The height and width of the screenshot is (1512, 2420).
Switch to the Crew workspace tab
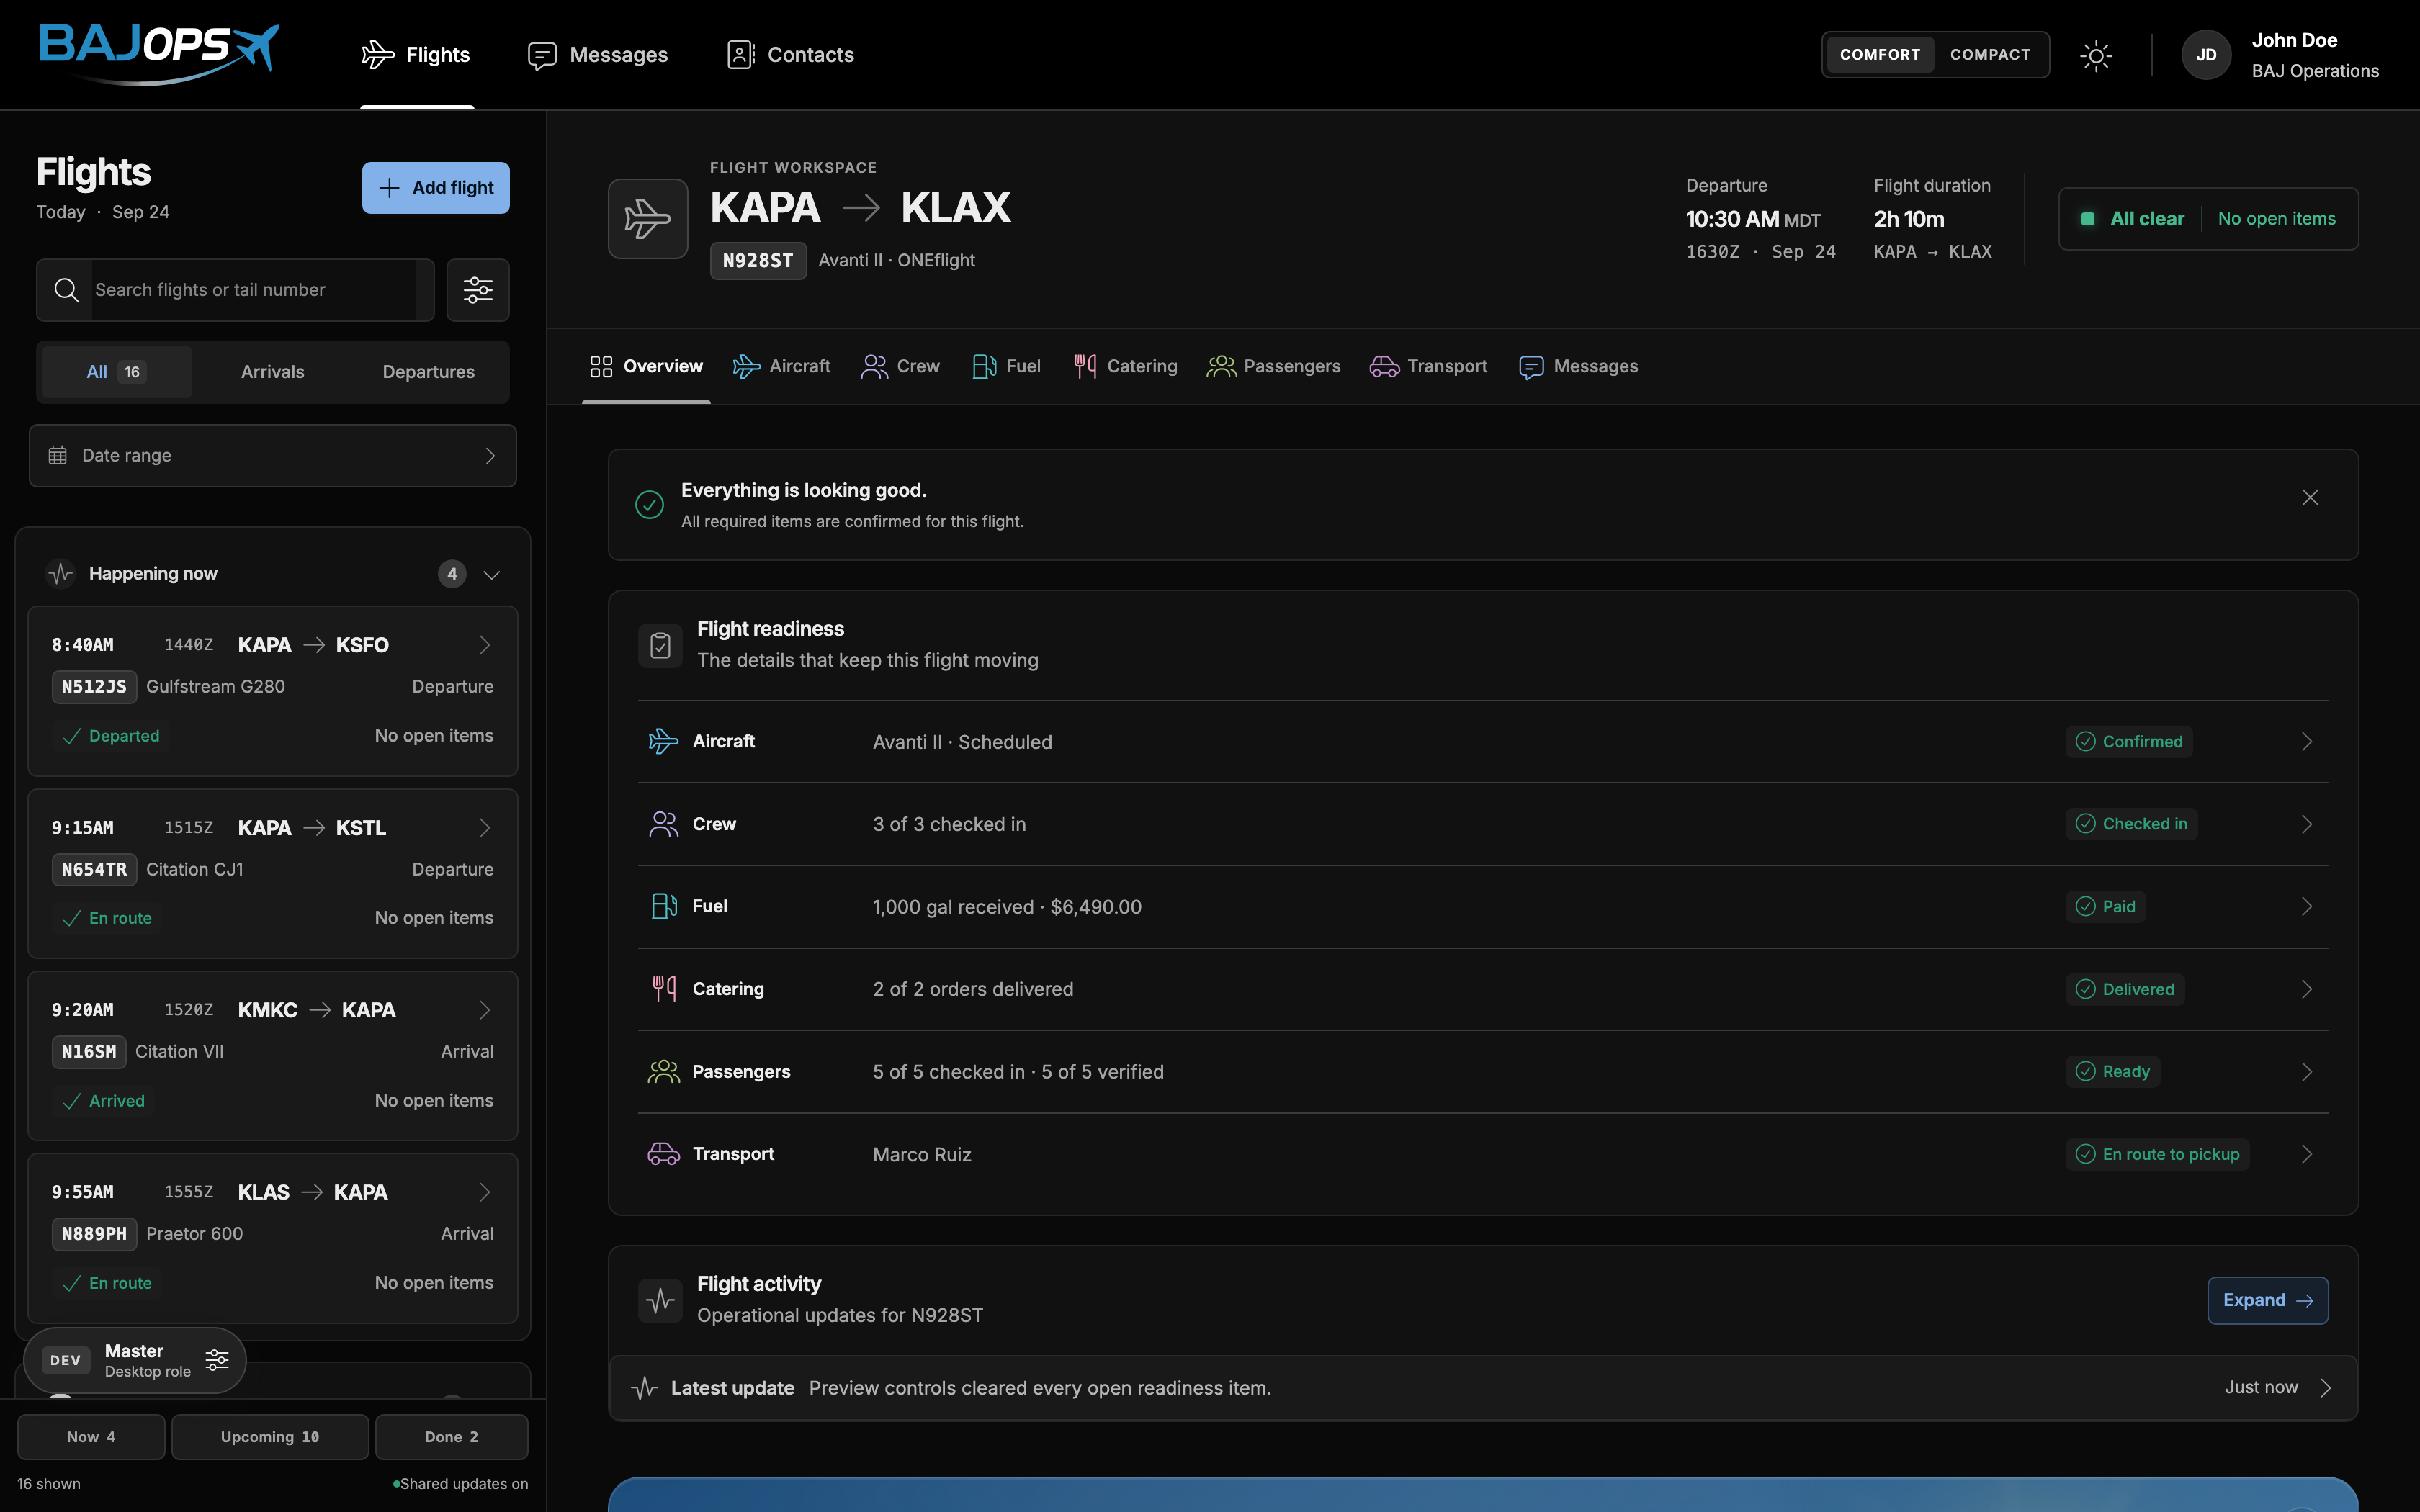[900, 366]
